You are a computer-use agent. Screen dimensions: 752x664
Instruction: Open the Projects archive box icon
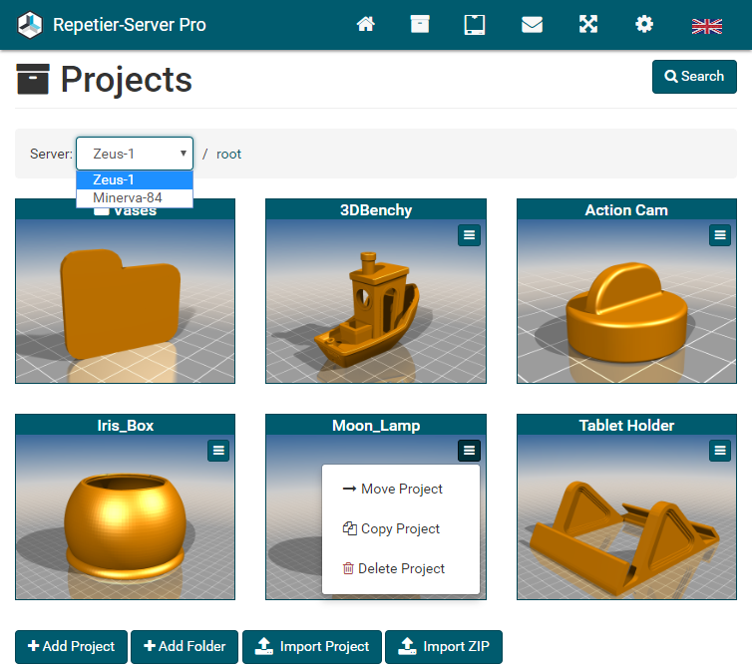click(420, 25)
